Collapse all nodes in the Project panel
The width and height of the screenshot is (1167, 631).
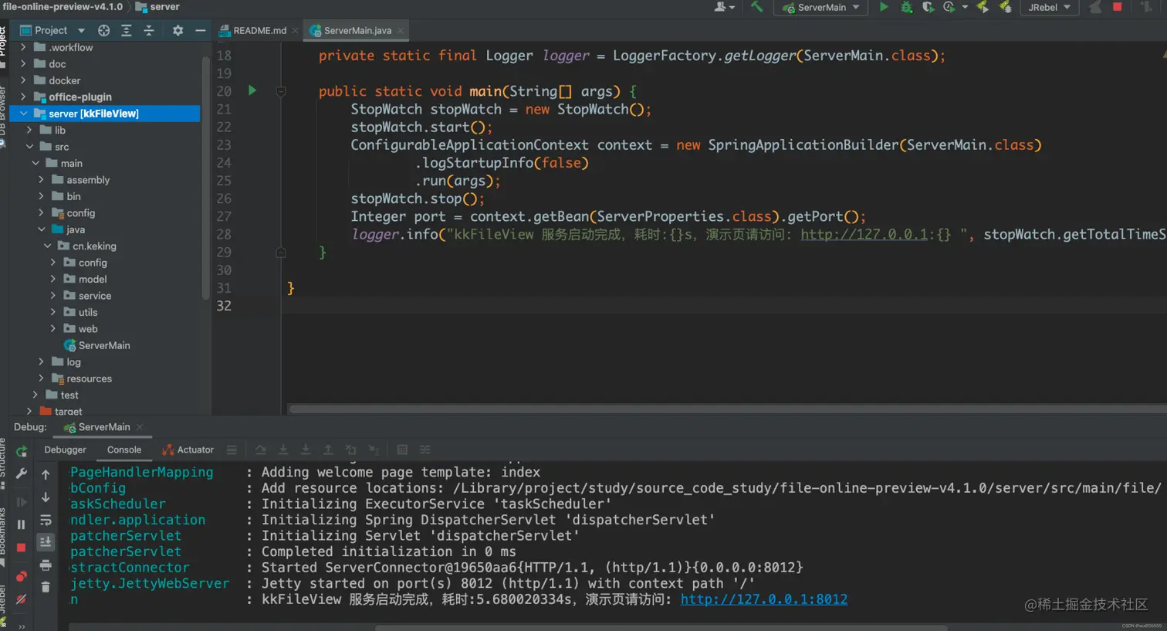[x=149, y=30]
